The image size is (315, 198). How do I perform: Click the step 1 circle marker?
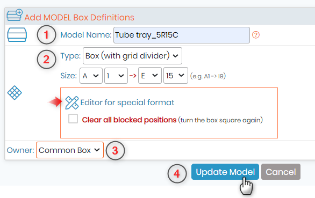pyautogui.click(x=46, y=35)
